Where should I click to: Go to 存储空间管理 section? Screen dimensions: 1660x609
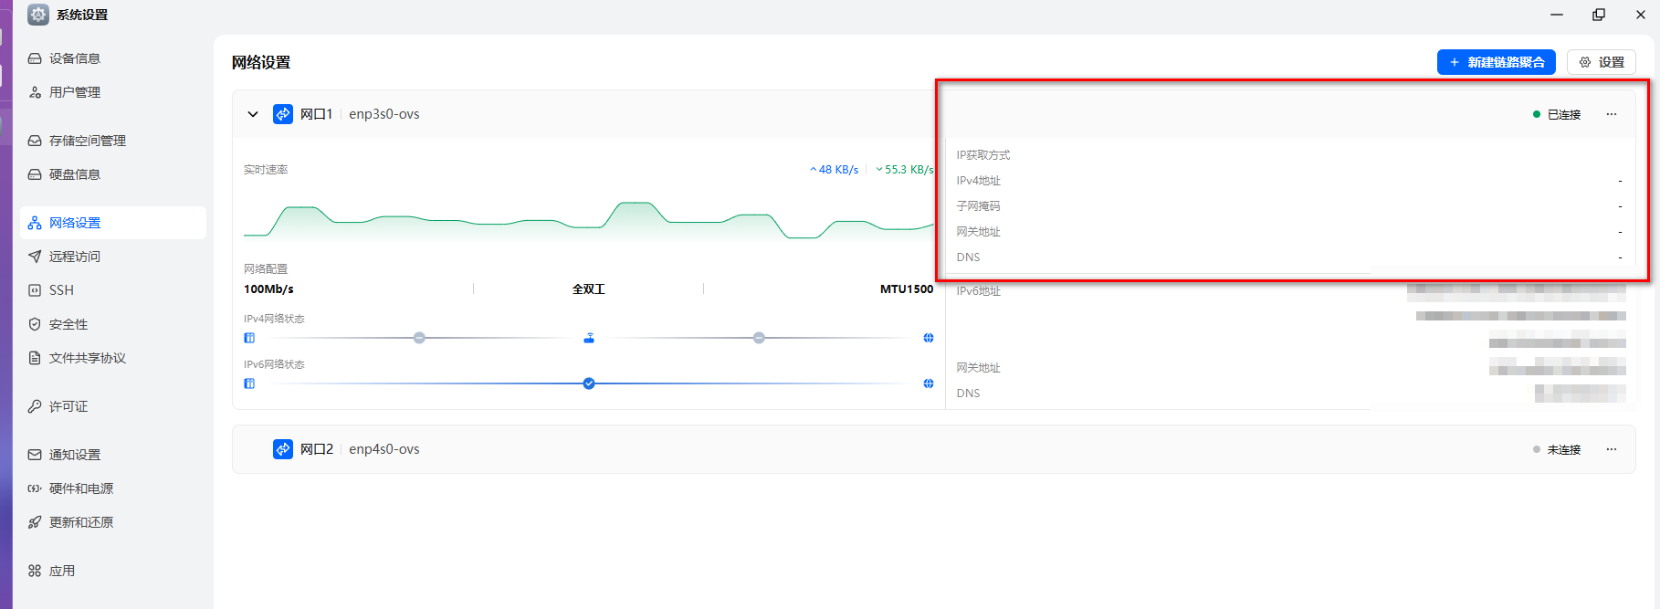(113, 141)
